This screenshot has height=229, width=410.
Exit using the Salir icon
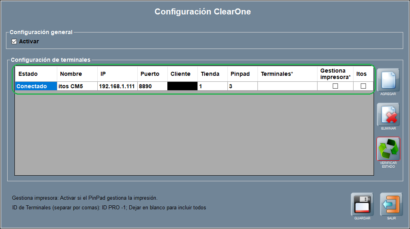391,205
